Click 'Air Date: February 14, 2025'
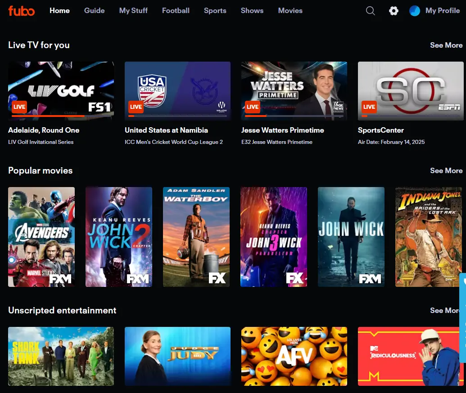466x393 pixels. tap(391, 142)
